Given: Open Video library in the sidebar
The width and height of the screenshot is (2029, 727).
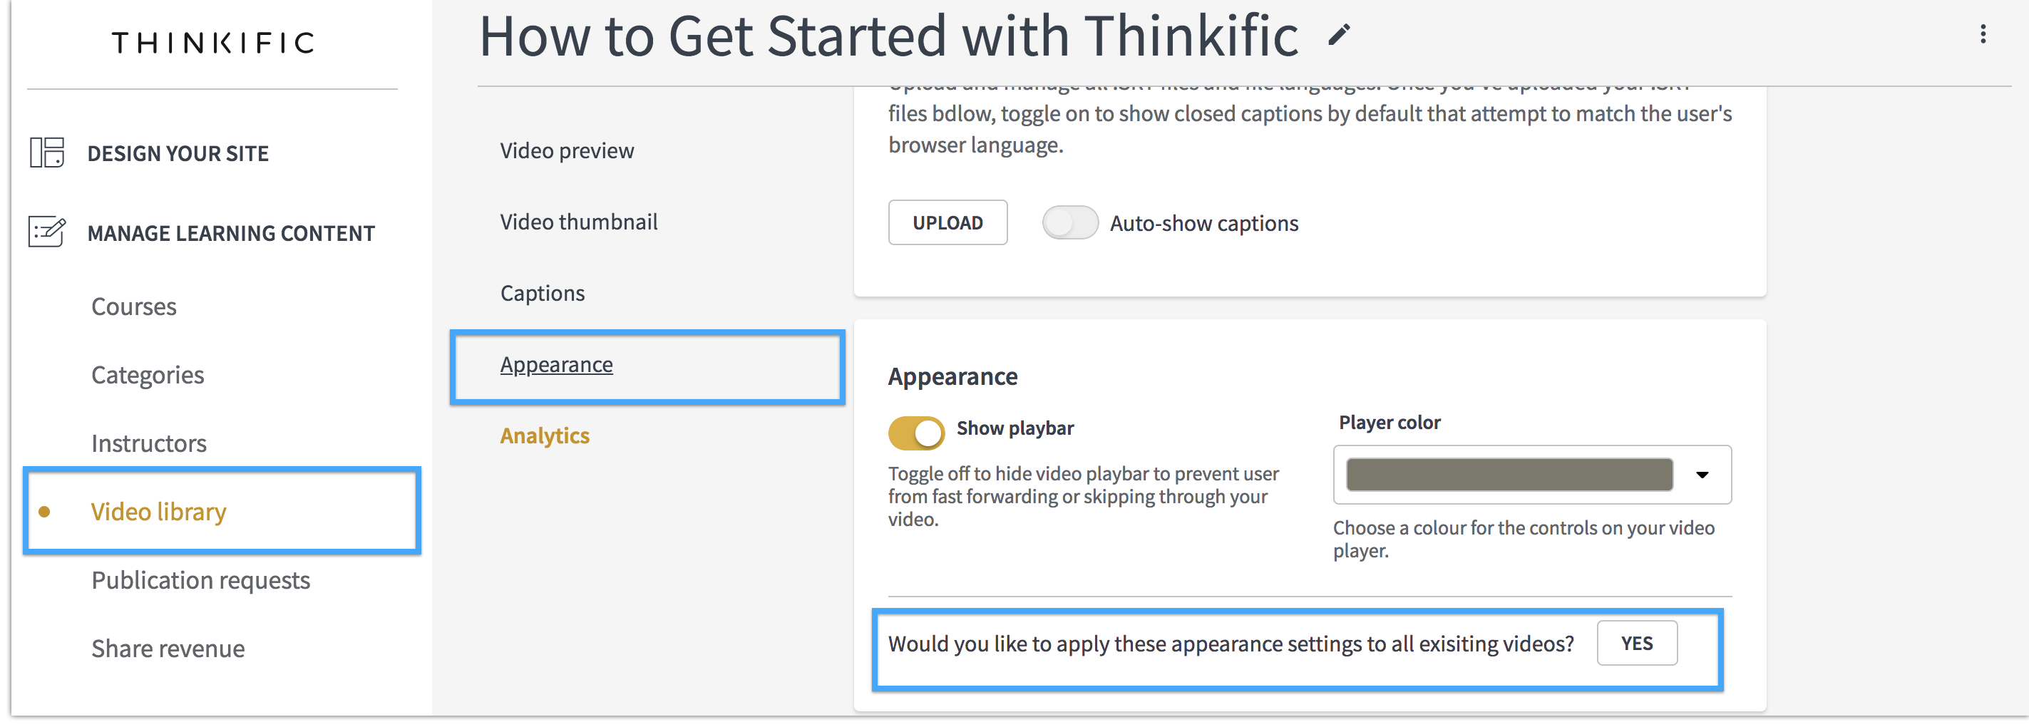Looking at the screenshot, I should click(159, 512).
